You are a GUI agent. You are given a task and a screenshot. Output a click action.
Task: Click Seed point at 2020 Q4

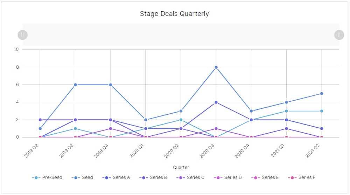click(x=251, y=111)
